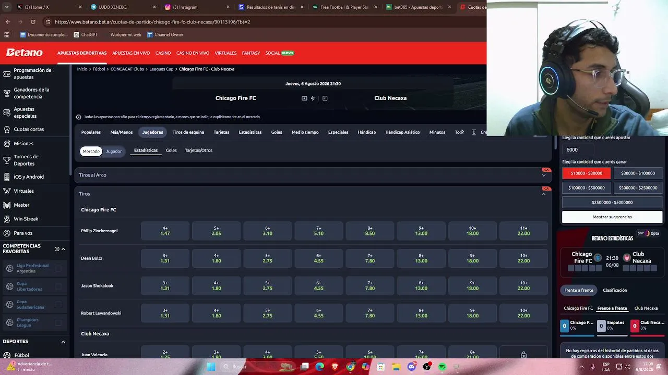
Task: Click the Mostrar sugerencias button
Action: [x=612, y=217]
